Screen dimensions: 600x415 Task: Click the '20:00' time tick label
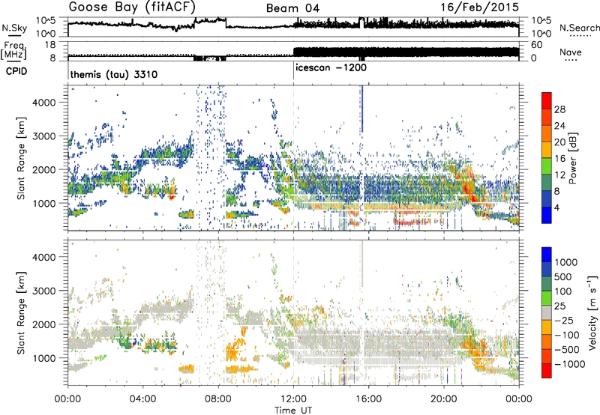tap(444, 399)
